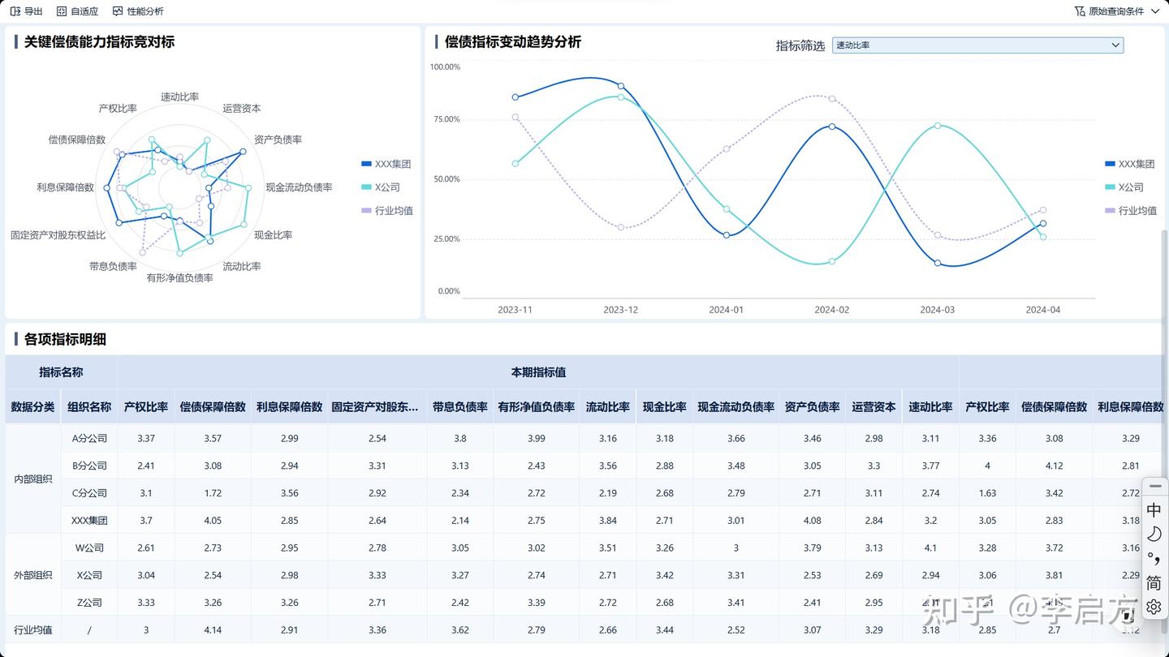This screenshot has width=1169, height=657.
Task: Click the teal color marker beside X公司 legend
Action: click(1109, 187)
